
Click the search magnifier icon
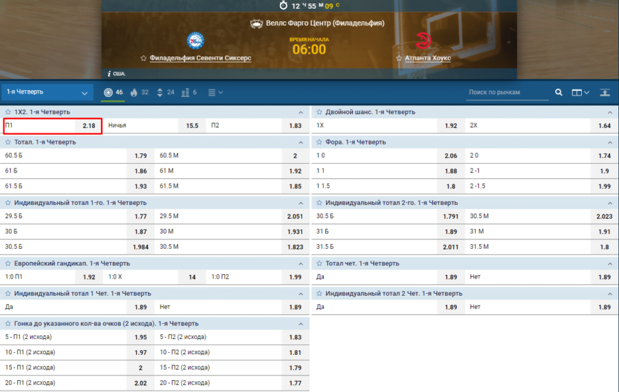click(558, 92)
